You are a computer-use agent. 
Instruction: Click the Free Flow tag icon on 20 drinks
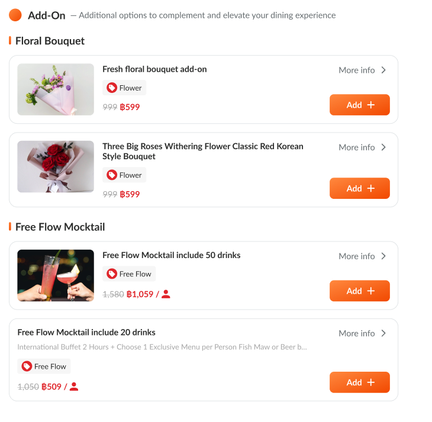point(27,366)
